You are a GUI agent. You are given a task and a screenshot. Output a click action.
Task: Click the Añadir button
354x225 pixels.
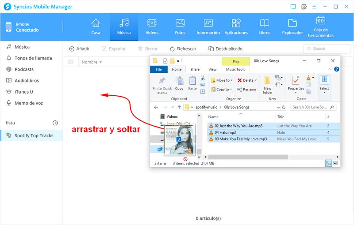coord(79,49)
